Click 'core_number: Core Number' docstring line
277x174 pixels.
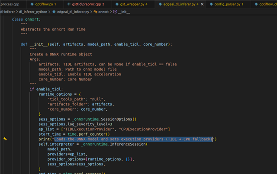coord(65,79)
